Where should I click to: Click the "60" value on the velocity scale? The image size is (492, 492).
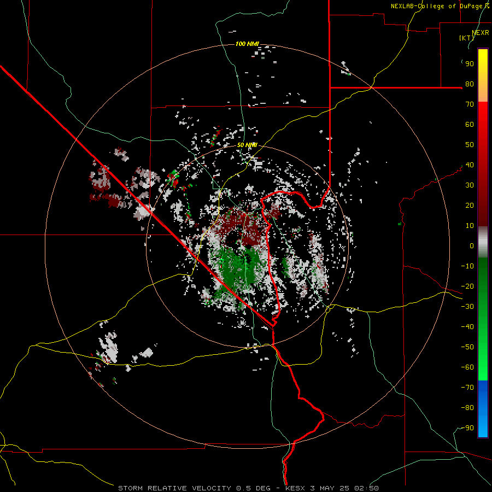[x=470, y=125]
